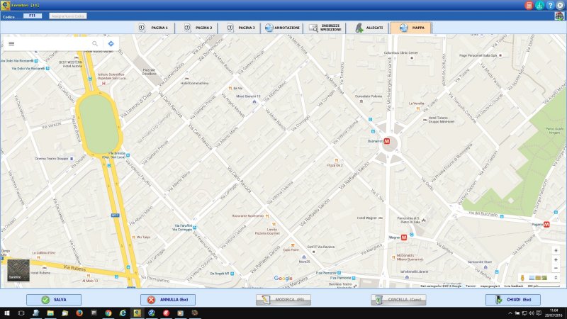This screenshot has width=567, height=319.
Task: Open the Invia feedback link
Action: pos(513,286)
